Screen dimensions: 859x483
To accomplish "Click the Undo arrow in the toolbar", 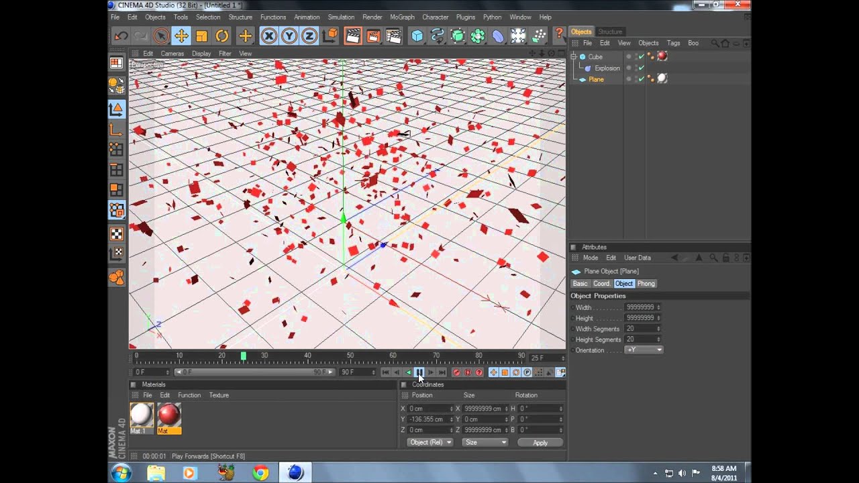I will click(121, 36).
